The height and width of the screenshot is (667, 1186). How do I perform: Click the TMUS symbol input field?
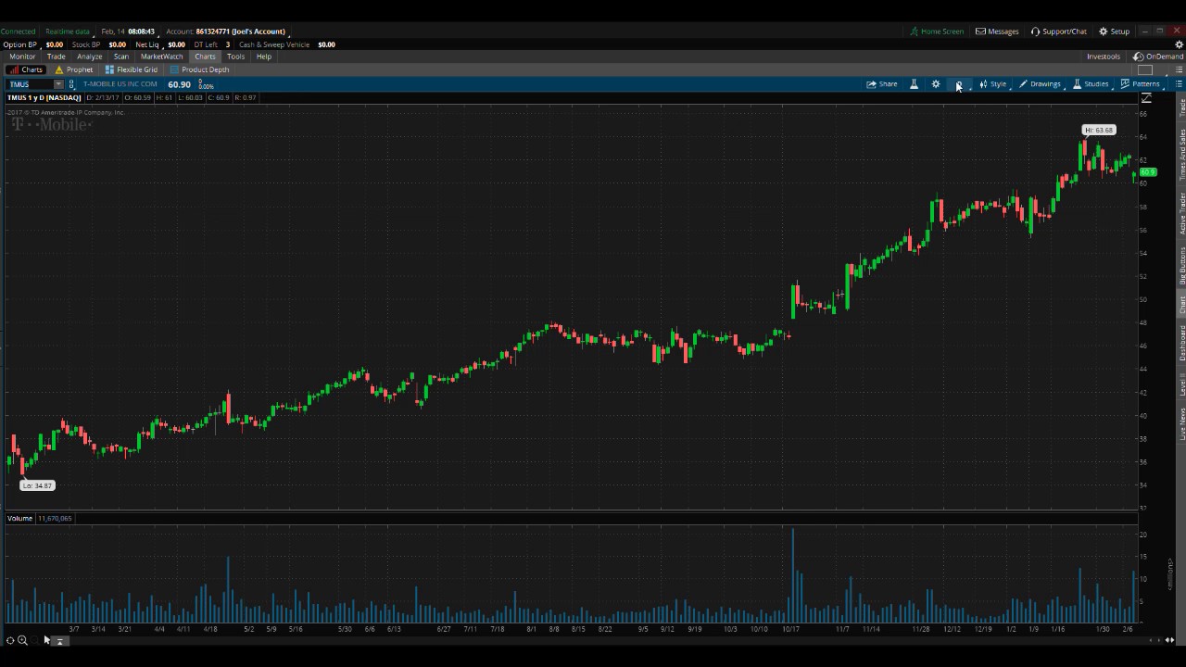30,84
